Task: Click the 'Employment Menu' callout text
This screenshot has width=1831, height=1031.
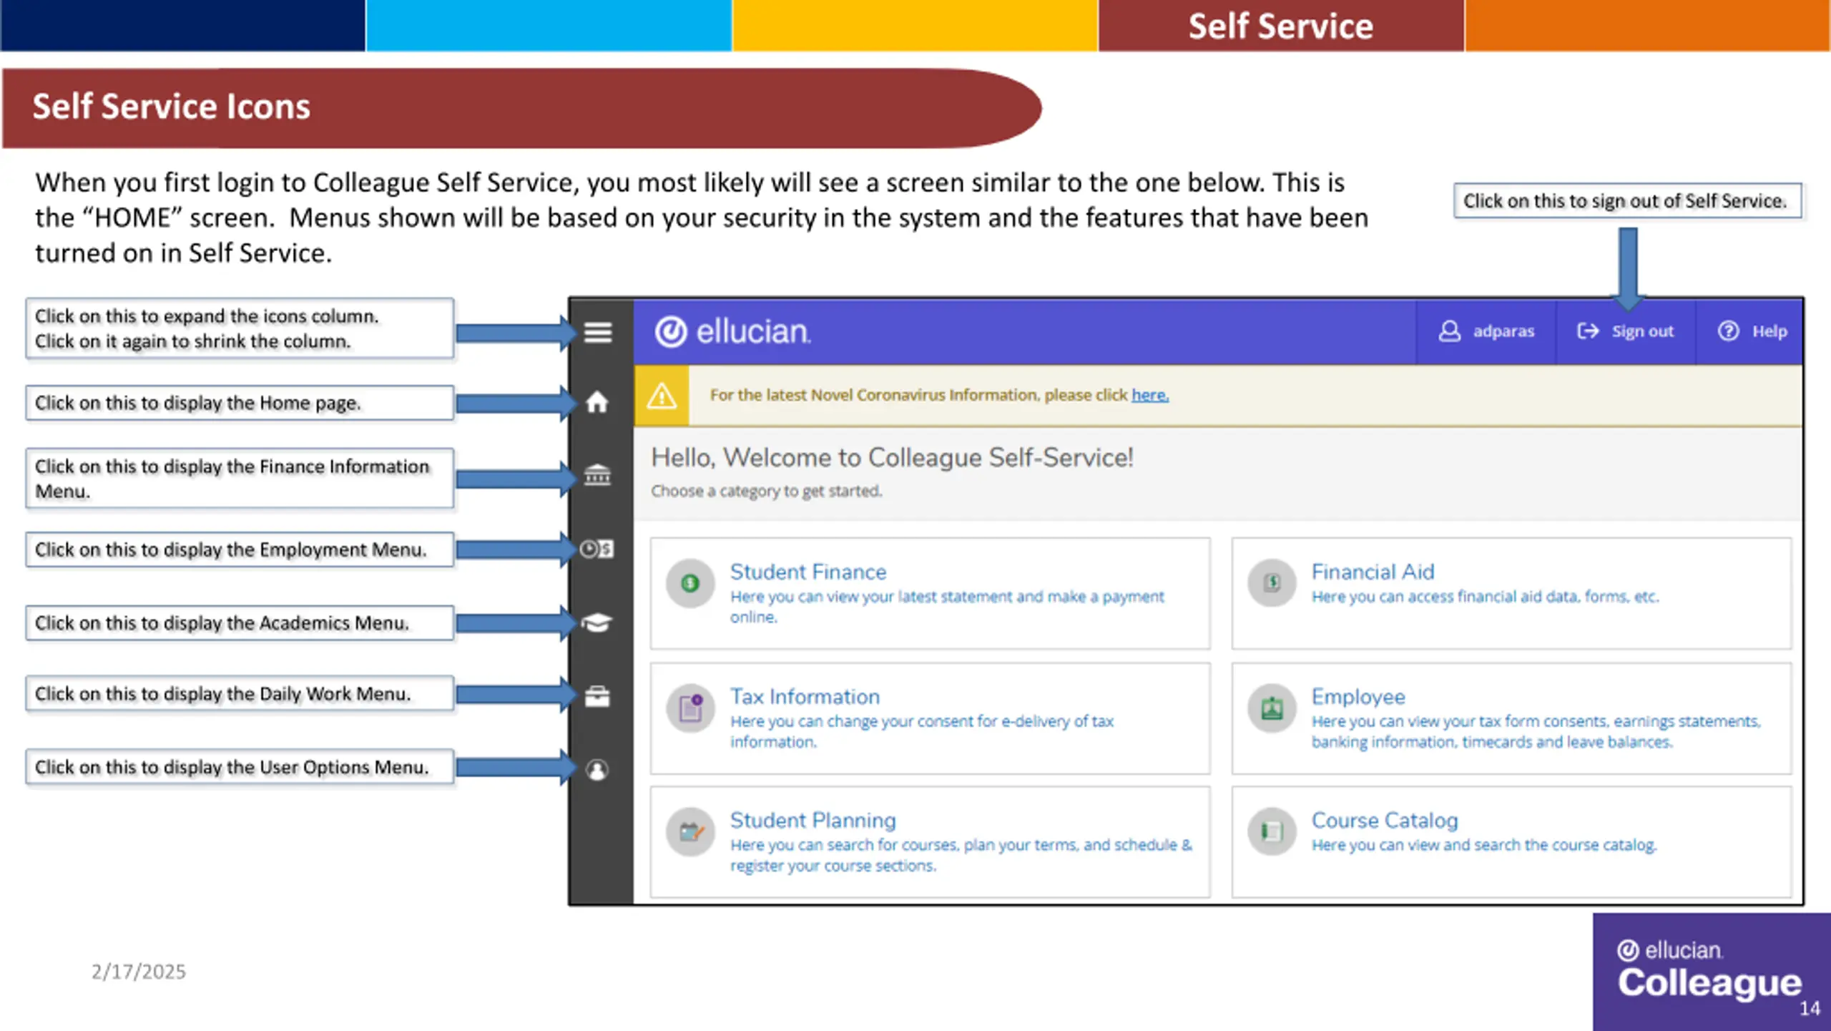Action: pos(230,549)
